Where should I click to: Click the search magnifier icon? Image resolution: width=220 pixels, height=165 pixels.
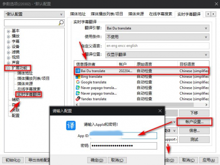tap(61, 23)
